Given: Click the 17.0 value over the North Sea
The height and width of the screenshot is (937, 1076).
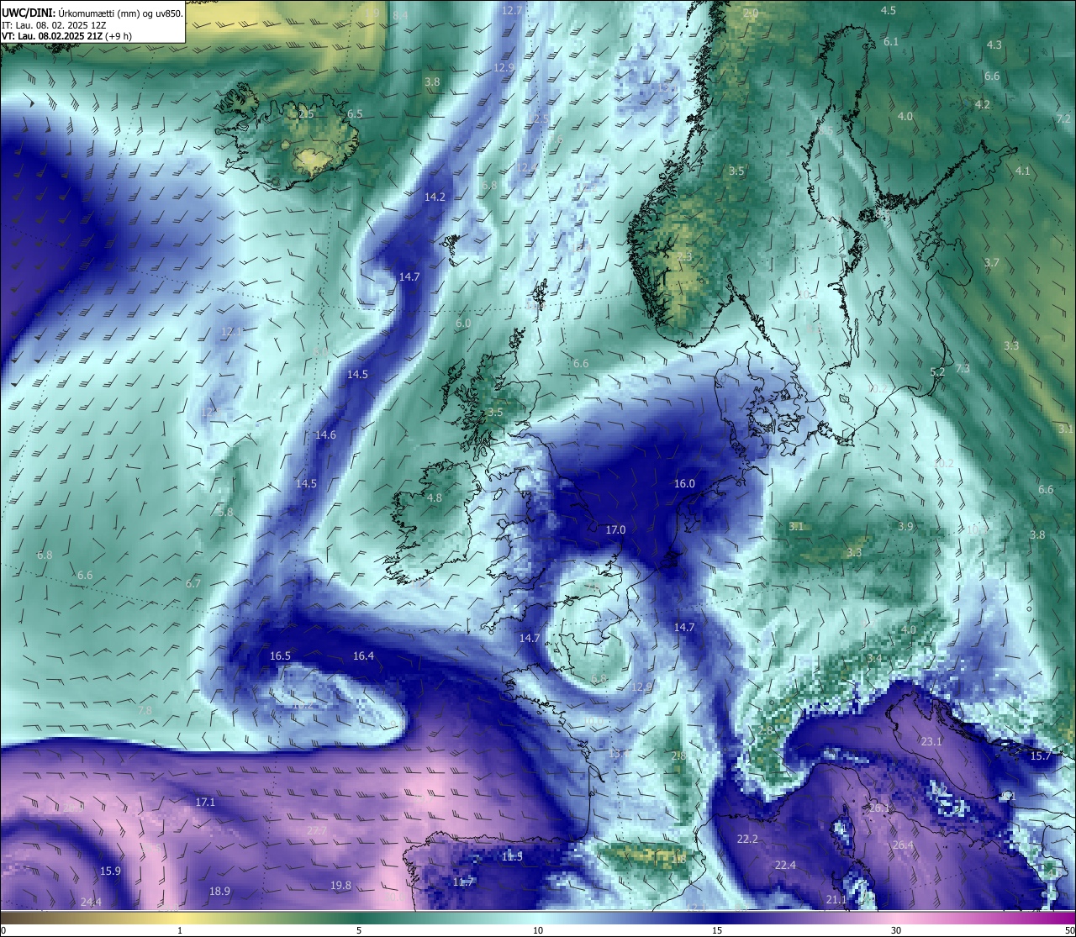Looking at the screenshot, I should pyautogui.click(x=616, y=529).
